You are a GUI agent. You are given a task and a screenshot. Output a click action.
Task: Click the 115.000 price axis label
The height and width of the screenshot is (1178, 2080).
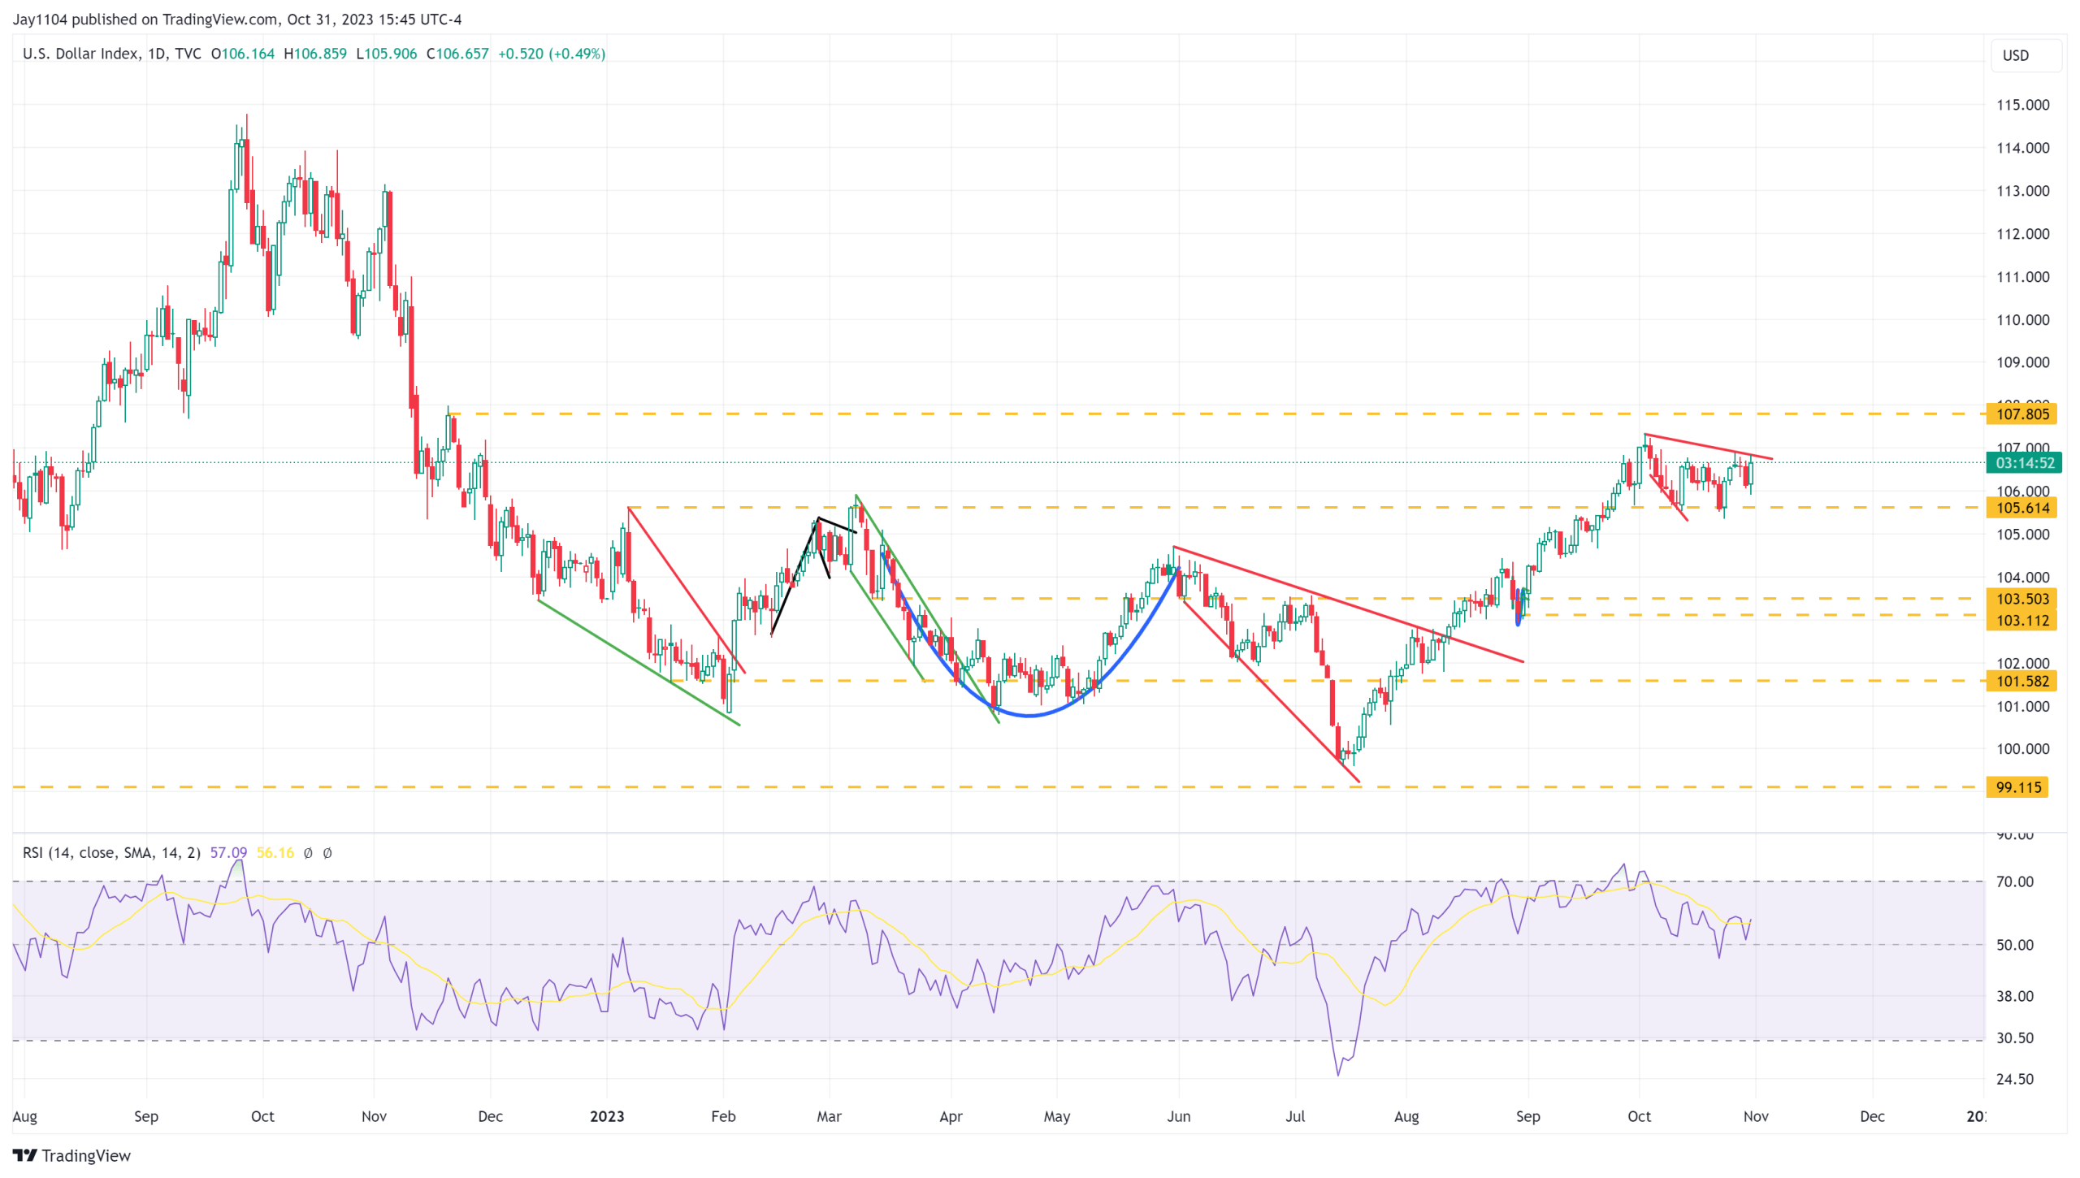point(2023,105)
